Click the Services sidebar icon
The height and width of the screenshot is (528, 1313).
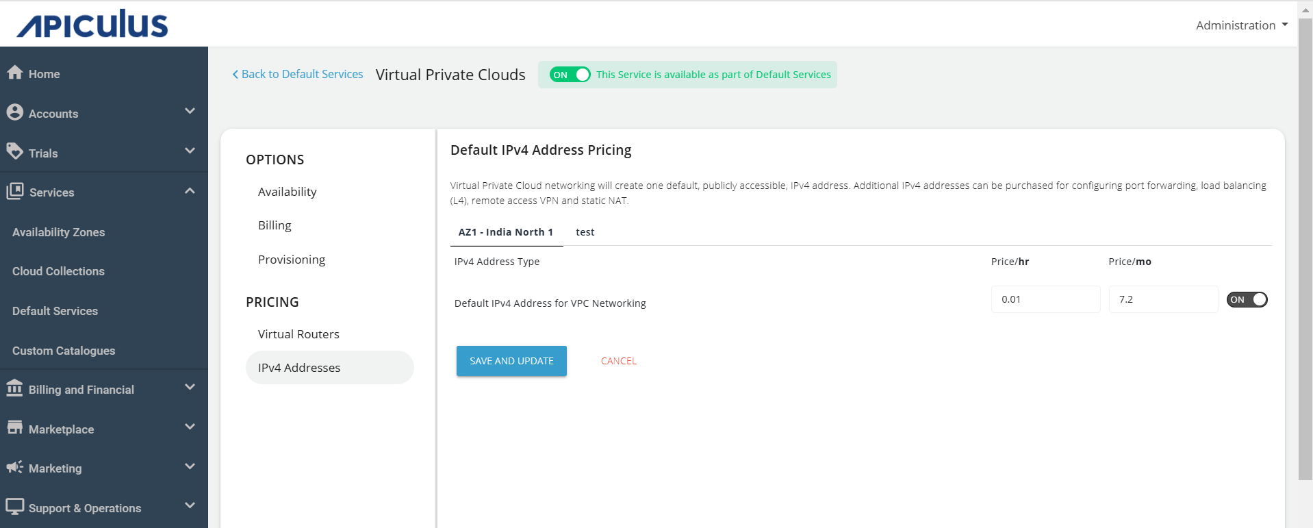click(15, 192)
